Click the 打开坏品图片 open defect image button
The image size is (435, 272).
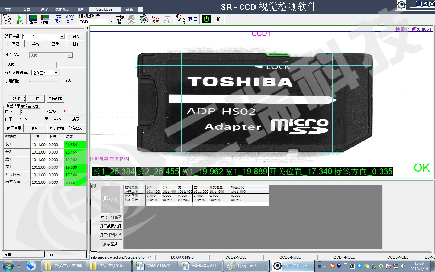click(111, 235)
